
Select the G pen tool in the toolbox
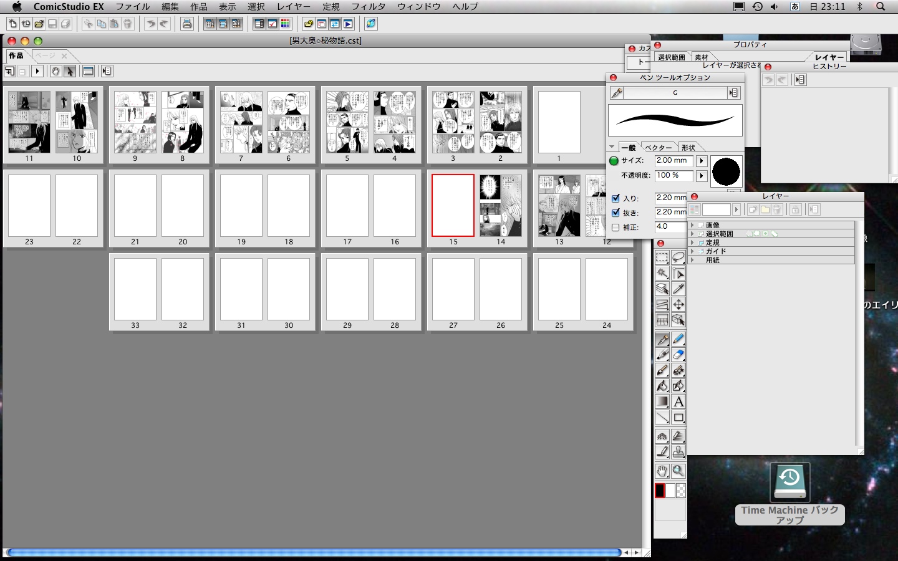662,339
